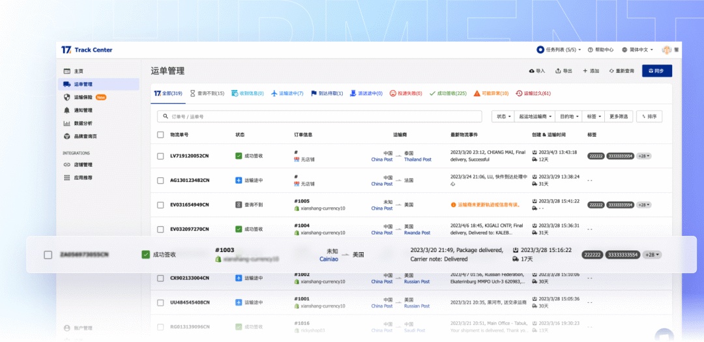The height and width of the screenshot is (342, 704).
Task: Expand the 任务列表 (5/5) dropdown
Action: point(559,50)
